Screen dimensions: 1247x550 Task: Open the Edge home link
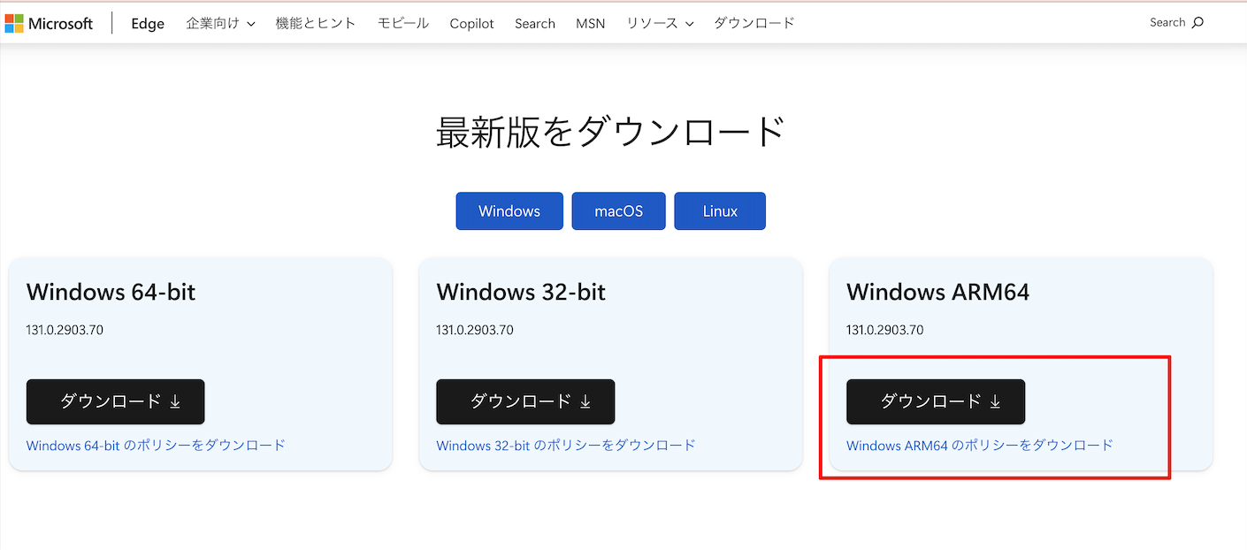click(x=148, y=24)
